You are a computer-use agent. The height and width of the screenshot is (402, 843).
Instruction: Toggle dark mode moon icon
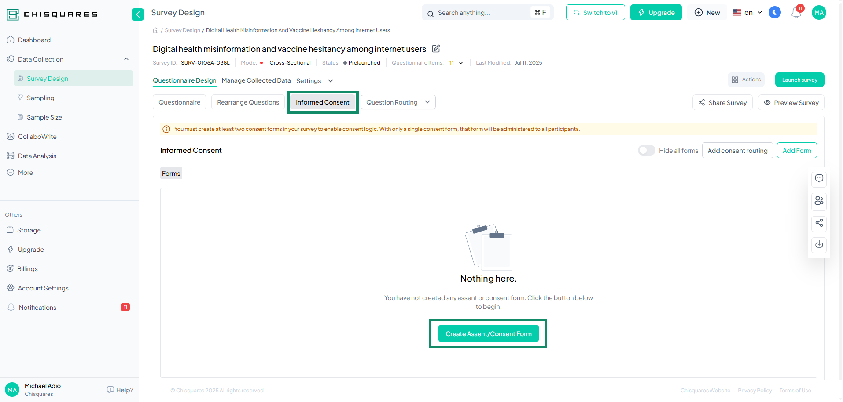point(774,13)
